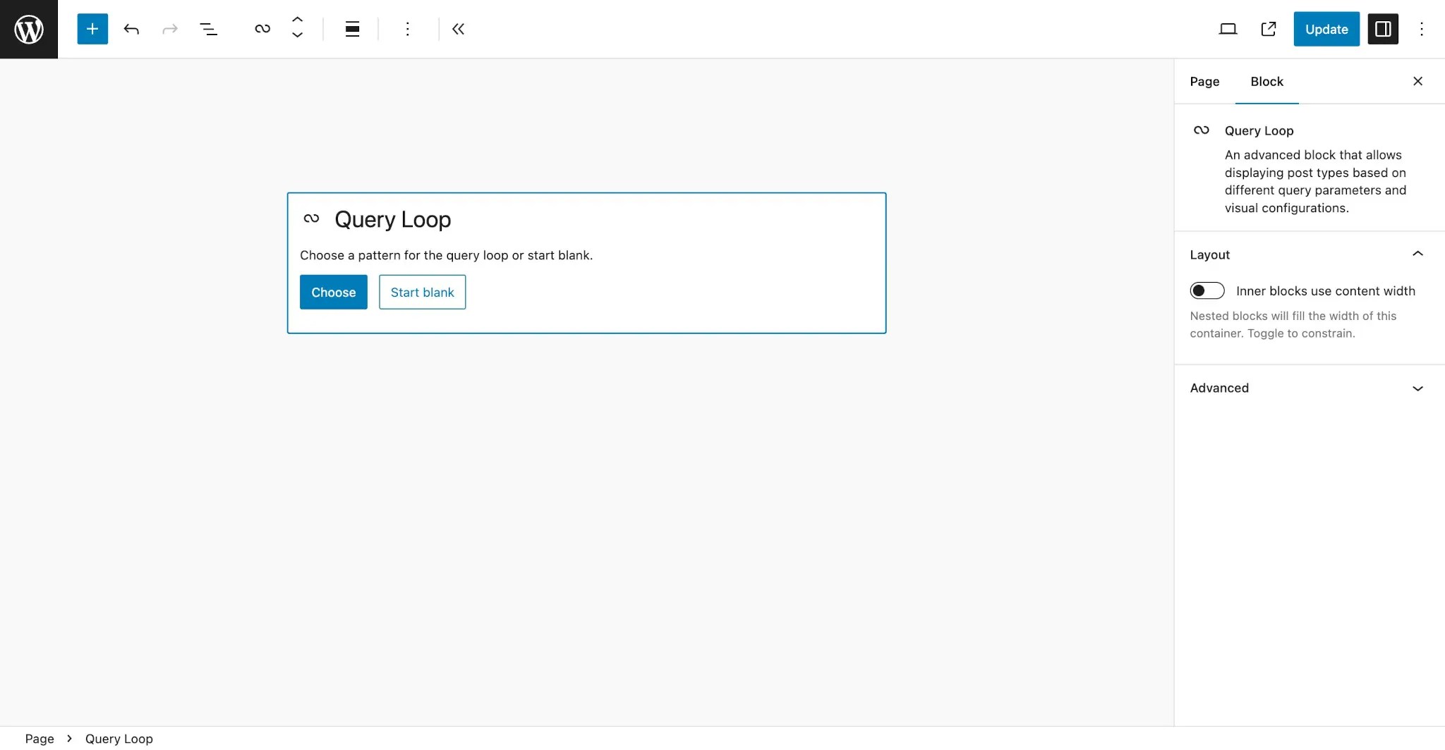Screen dimensions: 1445x750
Task: Click the undo icon
Action: pyautogui.click(x=131, y=29)
